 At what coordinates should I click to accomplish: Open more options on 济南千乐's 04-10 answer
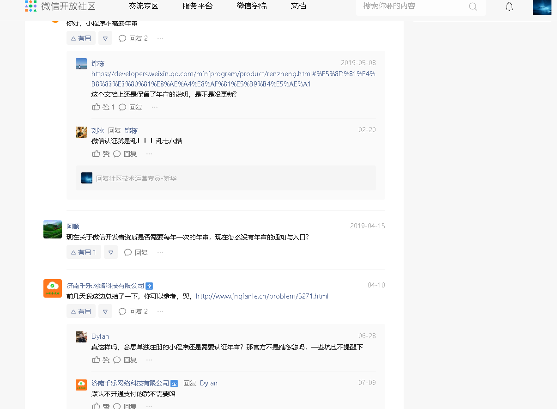[x=160, y=311]
